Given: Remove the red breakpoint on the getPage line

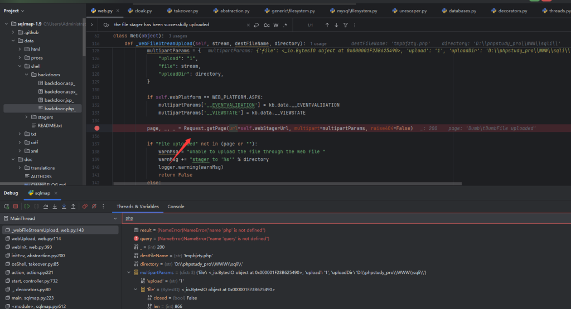Looking at the screenshot, I should click(x=97, y=129).
